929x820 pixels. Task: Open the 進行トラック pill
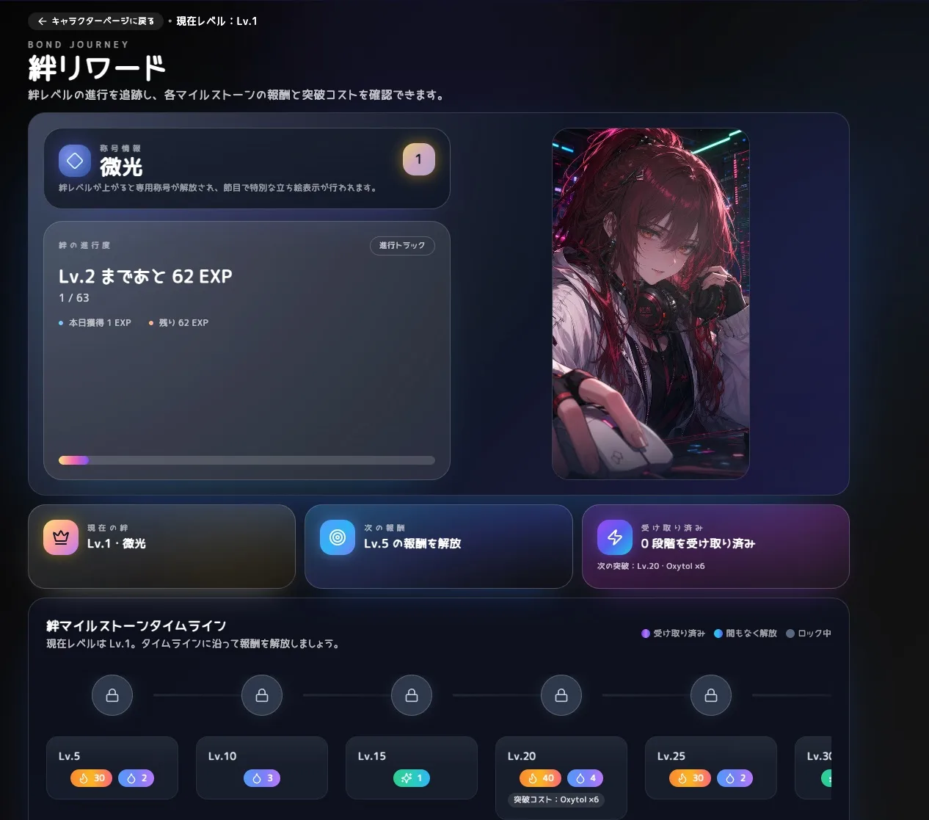[402, 245]
